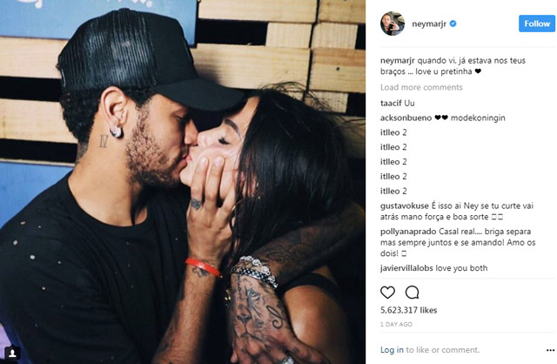557x364 pixels.
Task: Open commenter acksonbueno's profile
Action: [406, 118]
